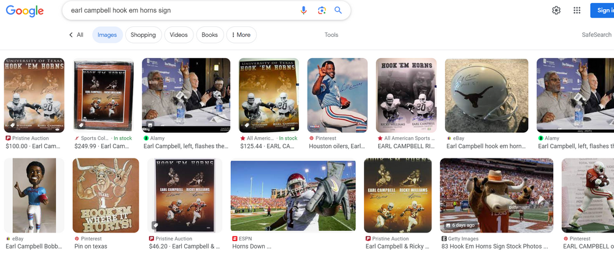Open the Houston Oilers Pinterest thumbnail
Screen dimensions: 614x254
point(337,95)
